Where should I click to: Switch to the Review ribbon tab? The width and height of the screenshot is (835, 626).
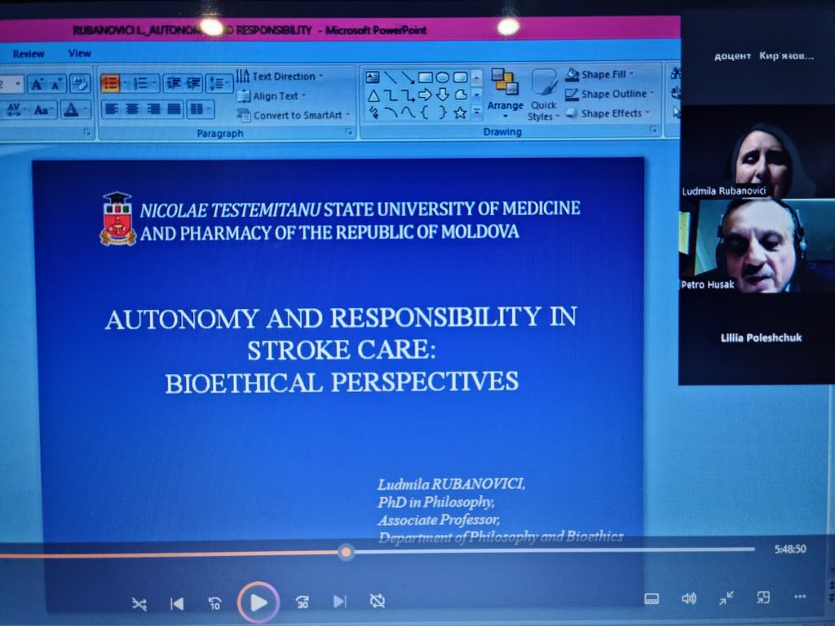(29, 54)
